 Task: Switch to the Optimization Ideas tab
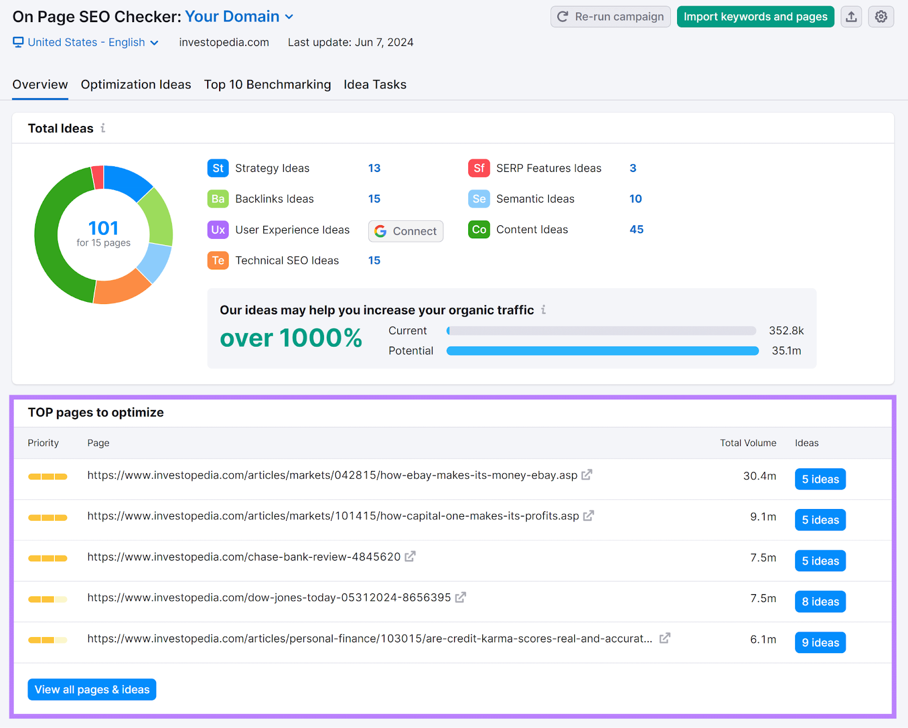pos(136,84)
